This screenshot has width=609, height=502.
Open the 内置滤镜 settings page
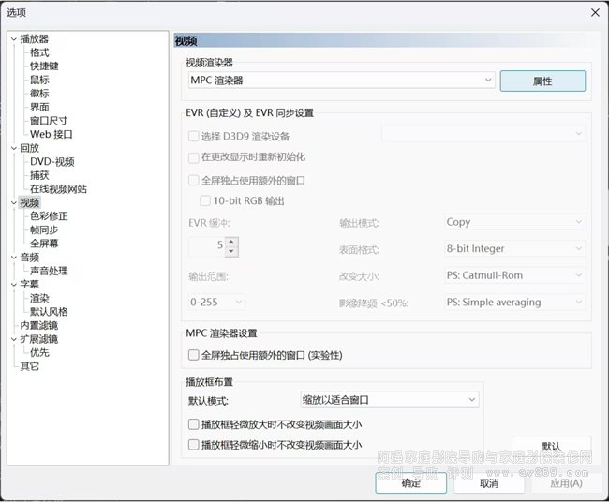pos(38,325)
